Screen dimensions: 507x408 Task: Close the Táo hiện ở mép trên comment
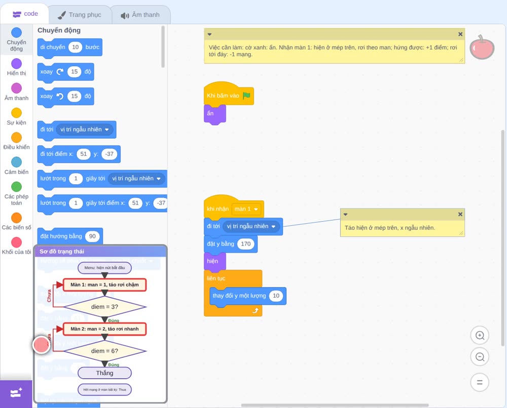(x=460, y=214)
